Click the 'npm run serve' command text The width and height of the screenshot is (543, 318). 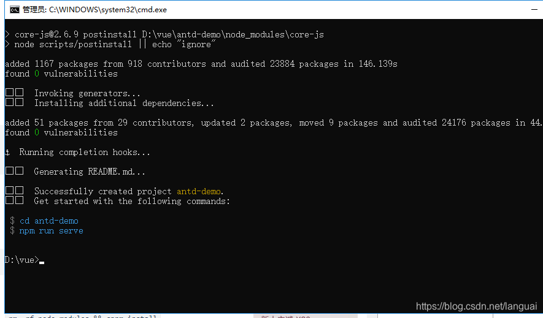(52, 231)
